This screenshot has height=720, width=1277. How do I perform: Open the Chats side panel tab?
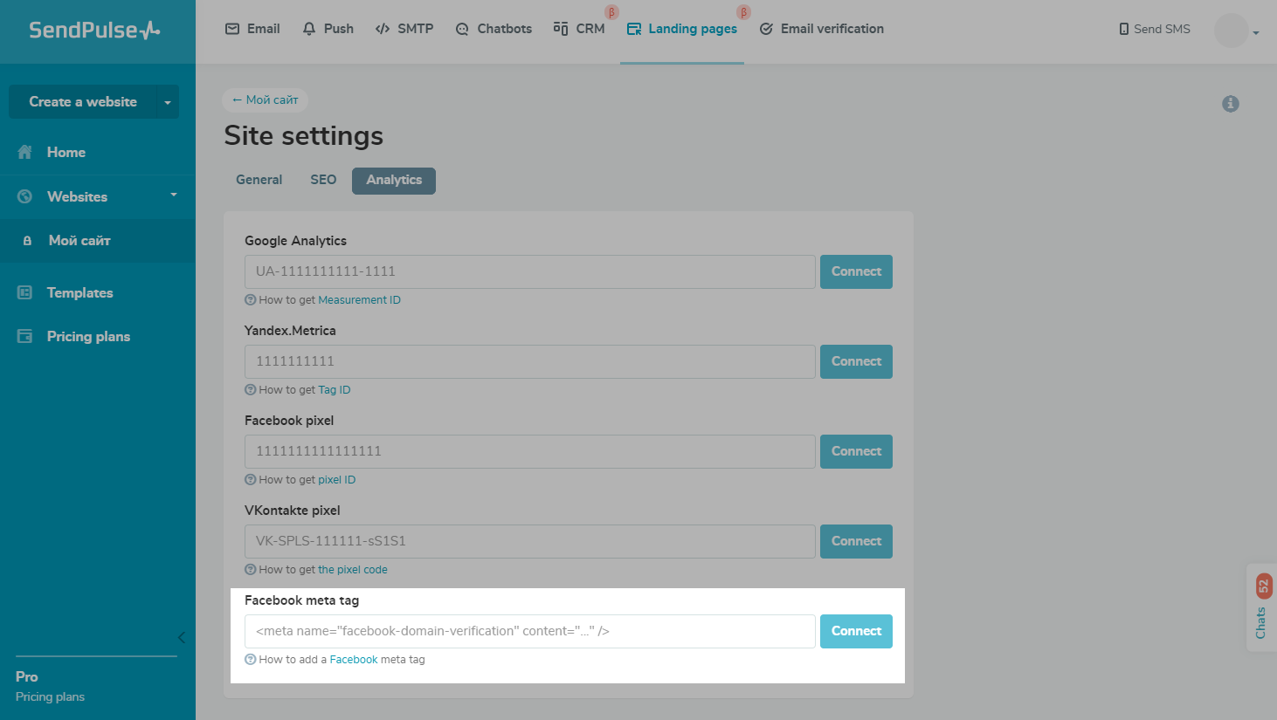pos(1261,608)
